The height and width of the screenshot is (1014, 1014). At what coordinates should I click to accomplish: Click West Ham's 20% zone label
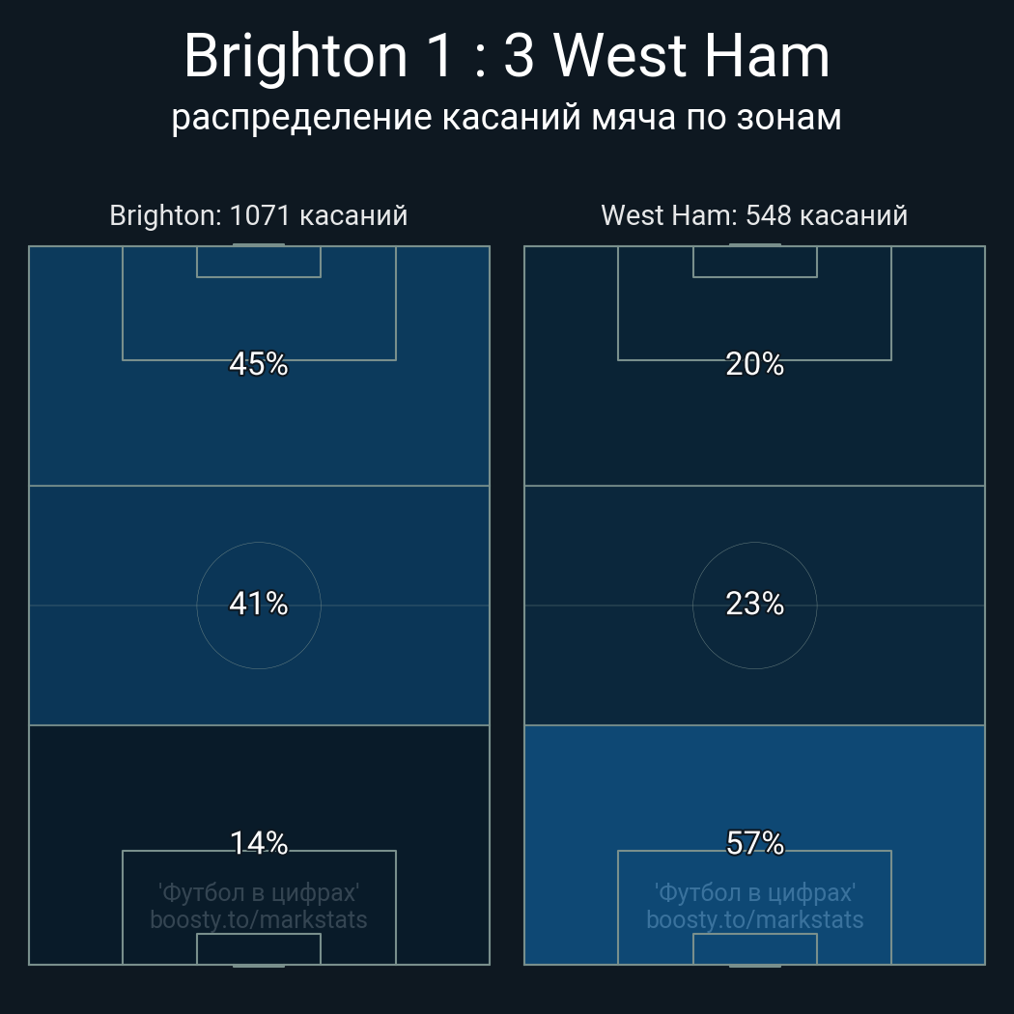pos(754,364)
